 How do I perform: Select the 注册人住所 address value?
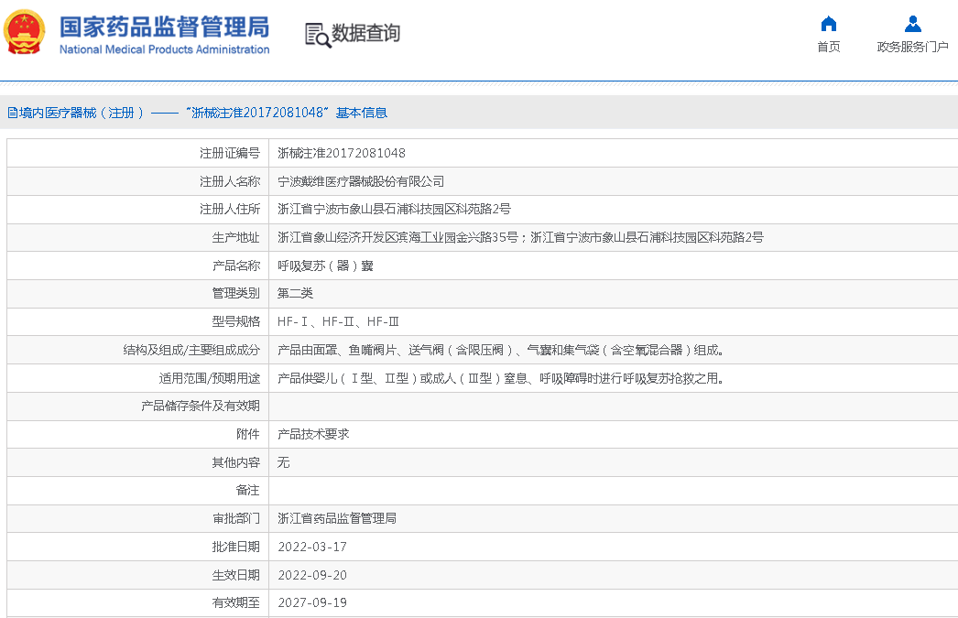click(x=394, y=209)
